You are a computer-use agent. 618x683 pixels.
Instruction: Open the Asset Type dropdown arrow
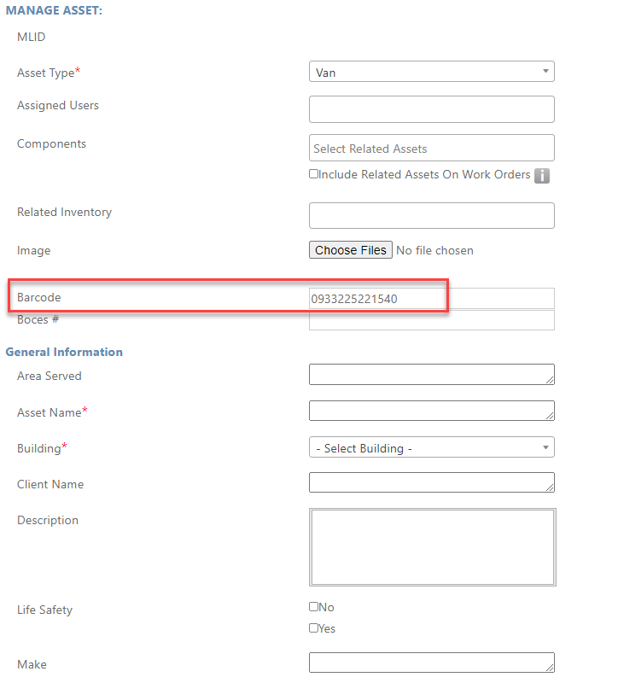point(545,71)
